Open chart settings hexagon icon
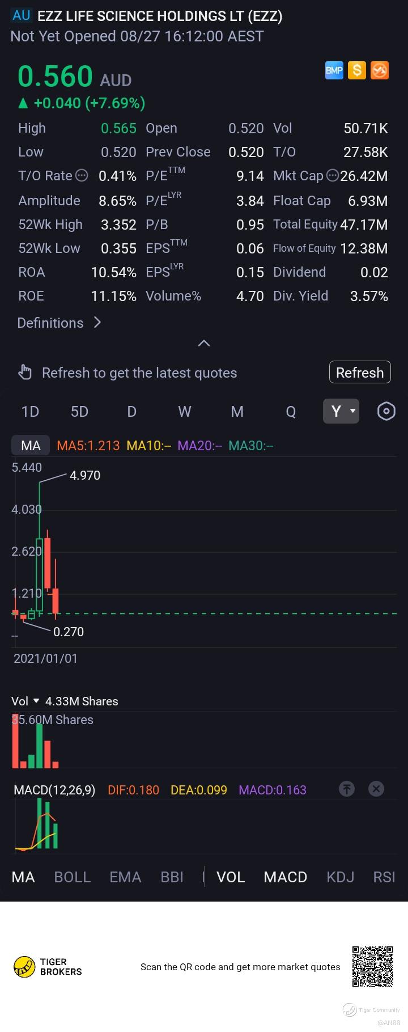The width and height of the screenshot is (408, 1032). [386, 411]
